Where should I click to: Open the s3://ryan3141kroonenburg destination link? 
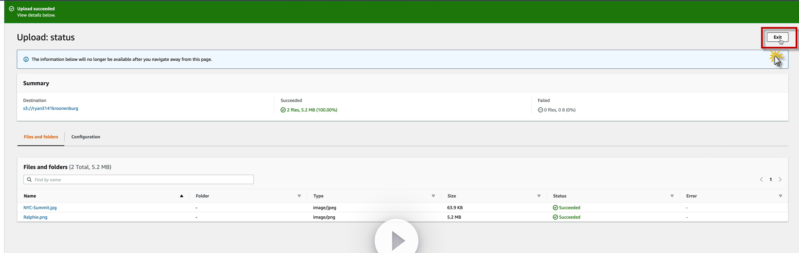point(51,108)
